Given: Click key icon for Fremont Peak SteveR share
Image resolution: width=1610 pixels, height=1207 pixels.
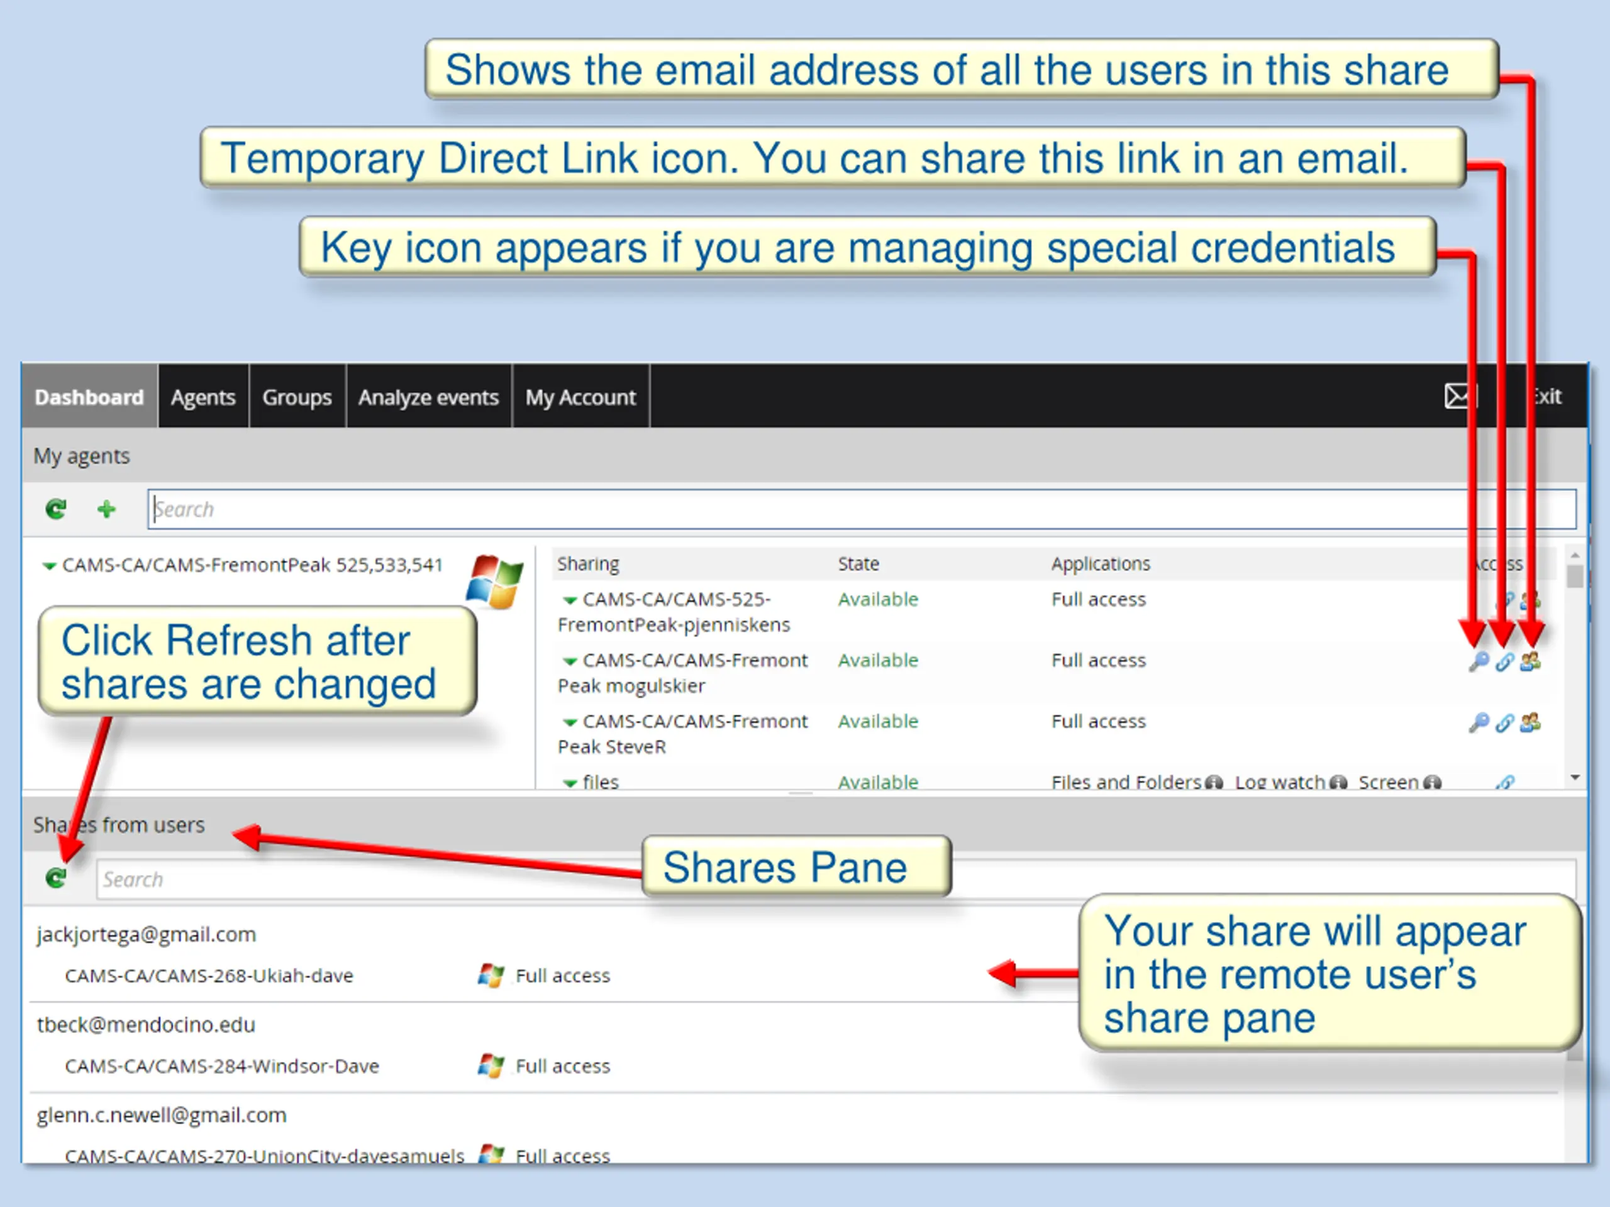Looking at the screenshot, I should [x=1479, y=722].
